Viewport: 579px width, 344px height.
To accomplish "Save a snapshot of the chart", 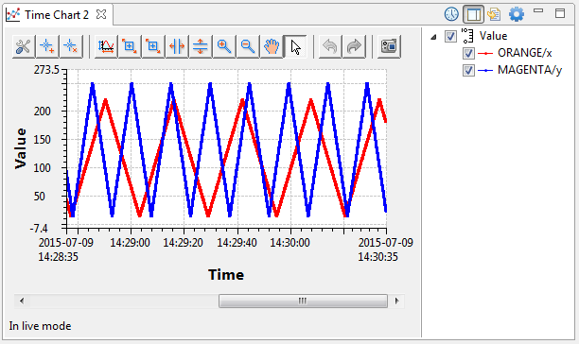I will click(x=389, y=46).
